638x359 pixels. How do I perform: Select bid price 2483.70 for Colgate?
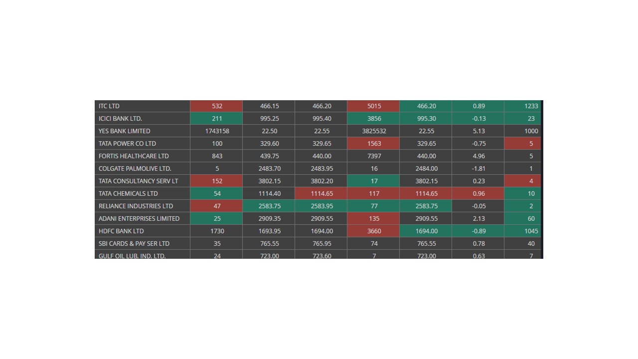tap(269, 169)
